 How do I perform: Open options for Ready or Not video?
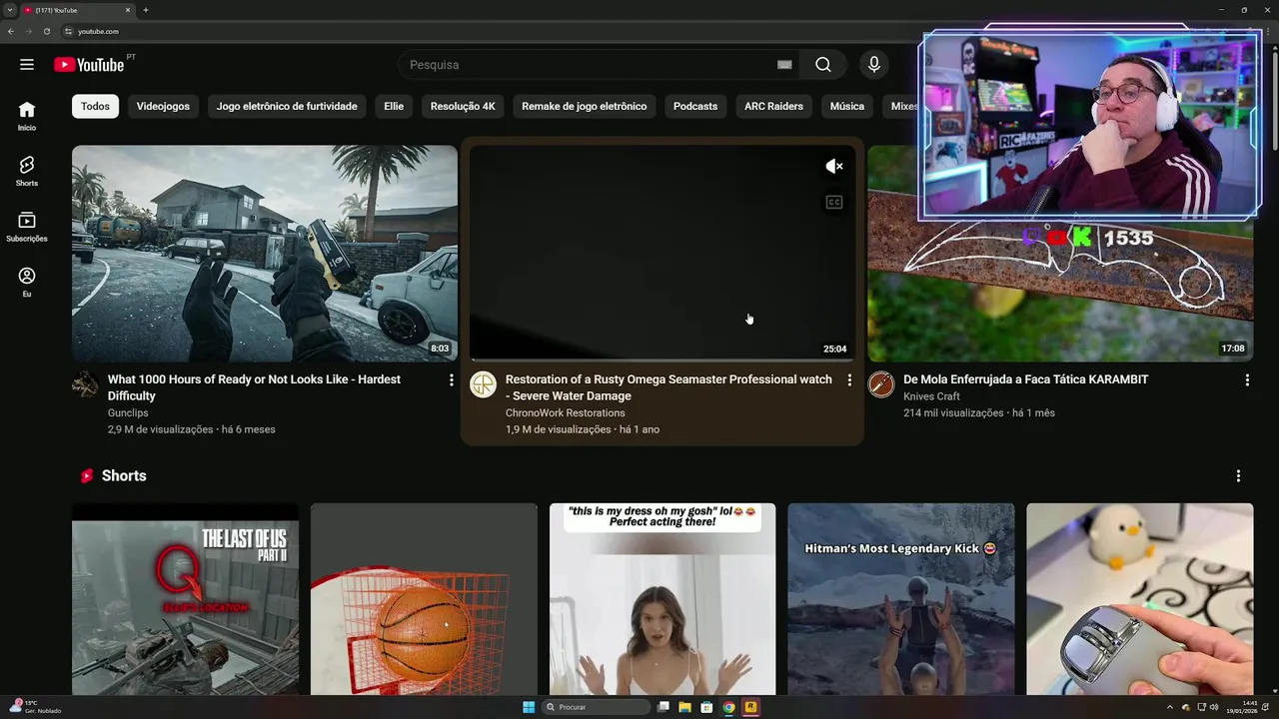[x=452, y=380]
